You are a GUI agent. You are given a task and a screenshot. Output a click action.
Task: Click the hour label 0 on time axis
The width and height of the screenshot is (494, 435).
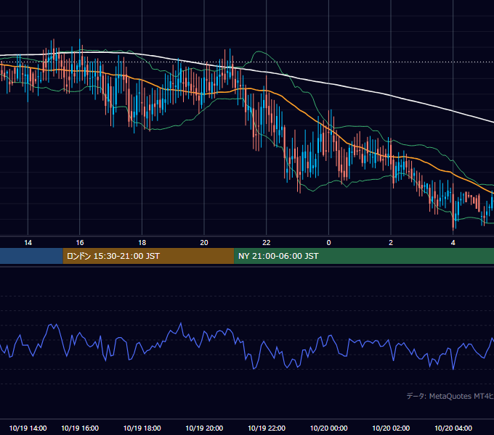(x=328, y=243)
